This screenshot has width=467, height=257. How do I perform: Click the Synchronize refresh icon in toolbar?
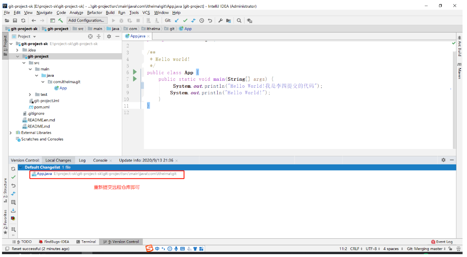coord(23,21)
